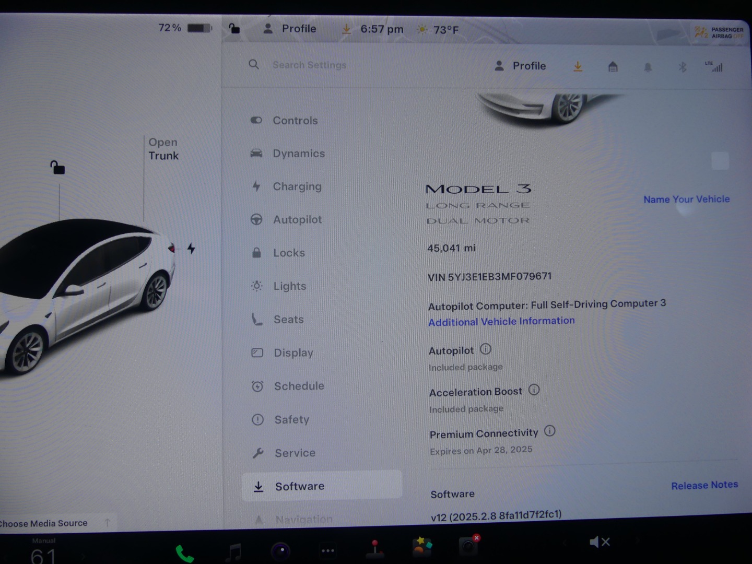Tap the Bluetooth icon in settings header
Viewport: 752px width, 564px height.
tap(682, 67)
